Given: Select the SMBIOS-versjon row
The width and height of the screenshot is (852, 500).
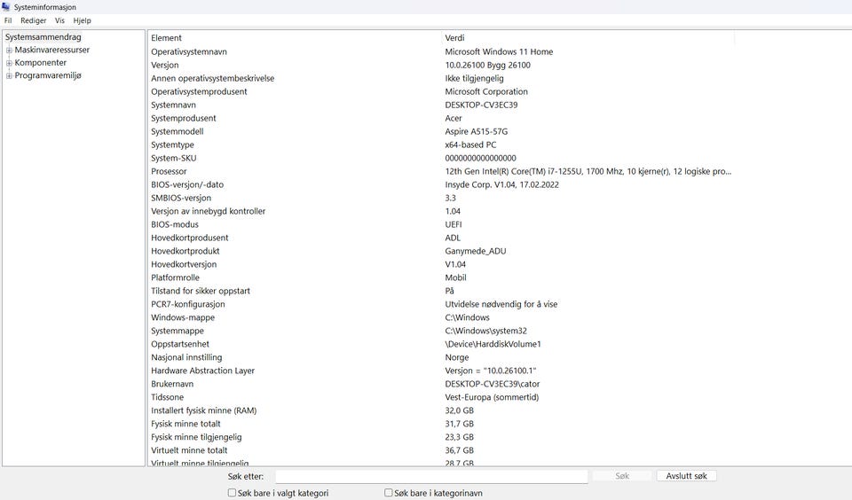Looking at the screenshot, I should click(181, 199).
